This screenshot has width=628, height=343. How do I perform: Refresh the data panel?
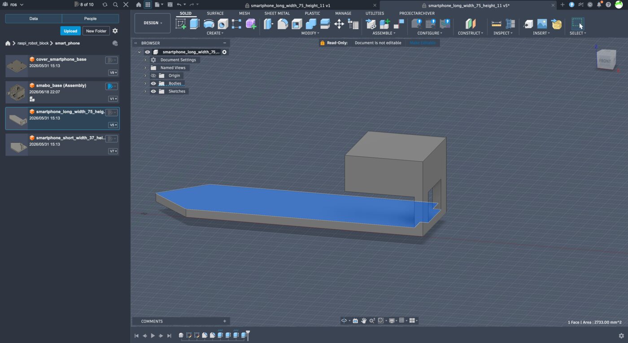point(105,4)
